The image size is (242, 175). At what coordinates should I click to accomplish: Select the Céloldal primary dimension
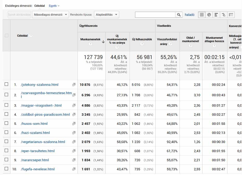pos(40,5)
